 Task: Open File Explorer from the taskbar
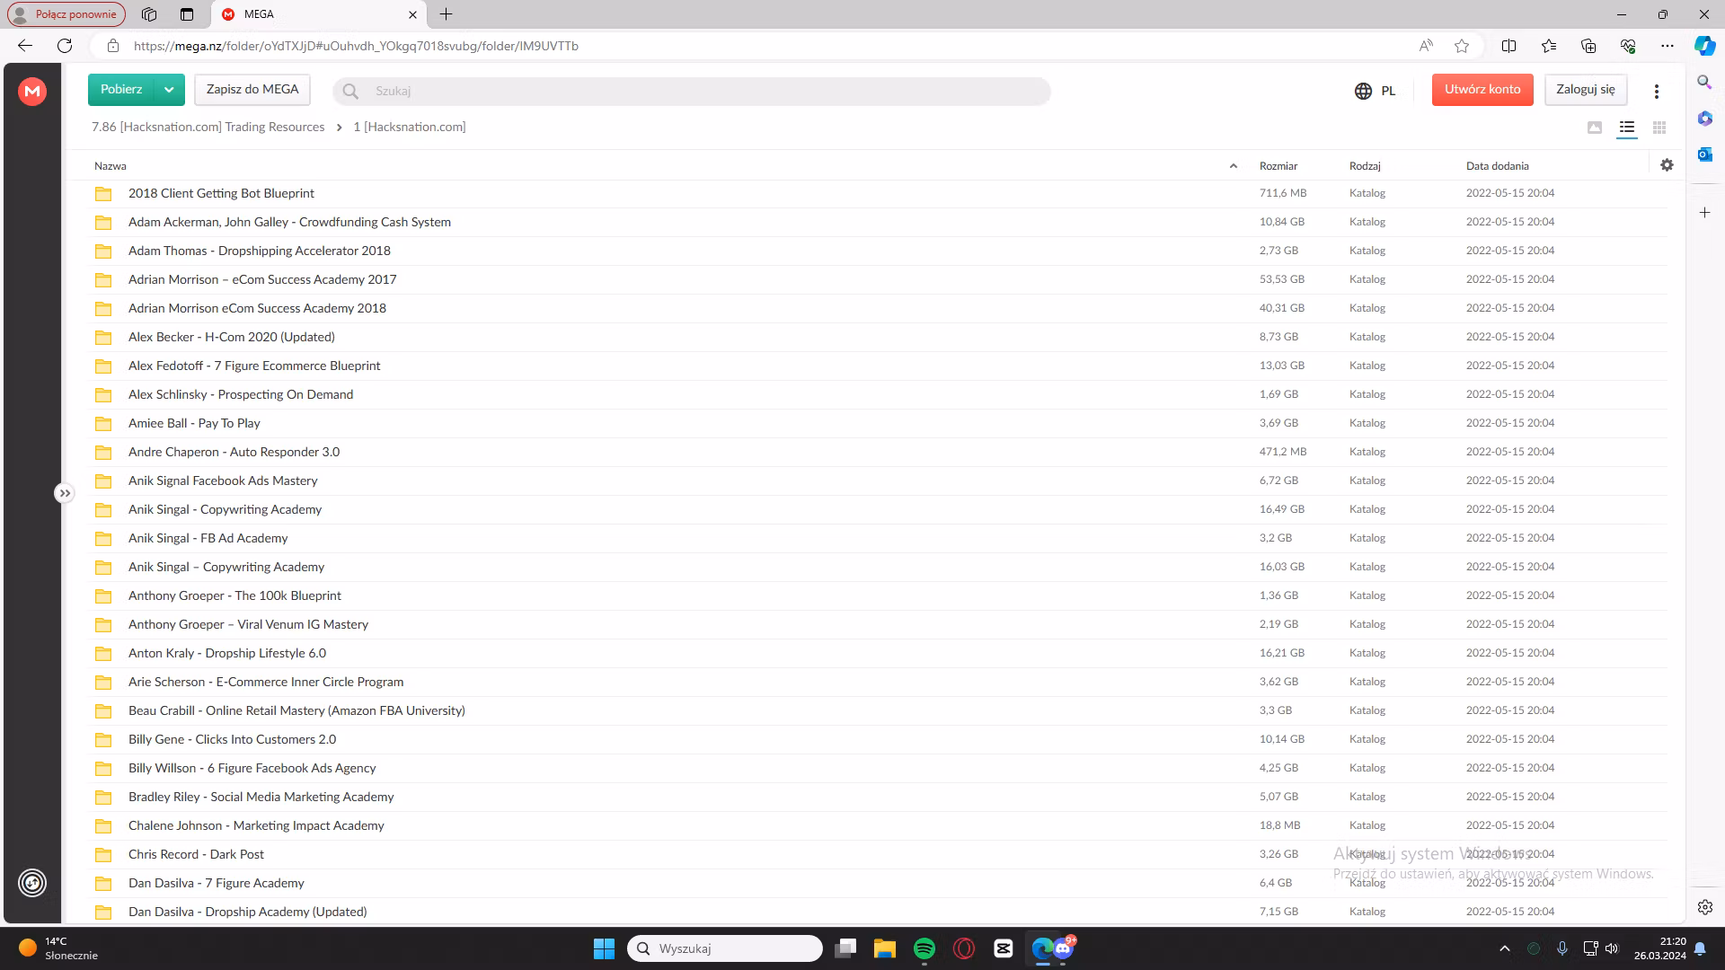point(884,948)
